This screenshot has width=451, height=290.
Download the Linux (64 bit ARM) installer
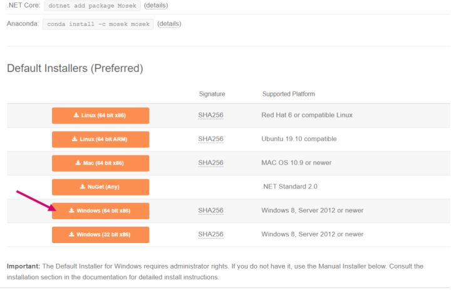coord(100,140)
